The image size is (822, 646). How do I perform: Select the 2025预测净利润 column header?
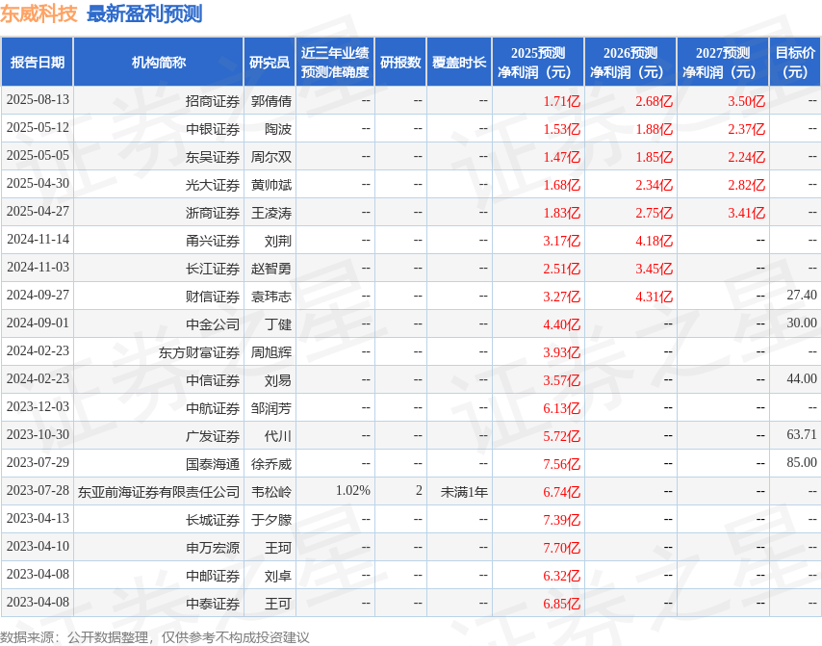538,62
